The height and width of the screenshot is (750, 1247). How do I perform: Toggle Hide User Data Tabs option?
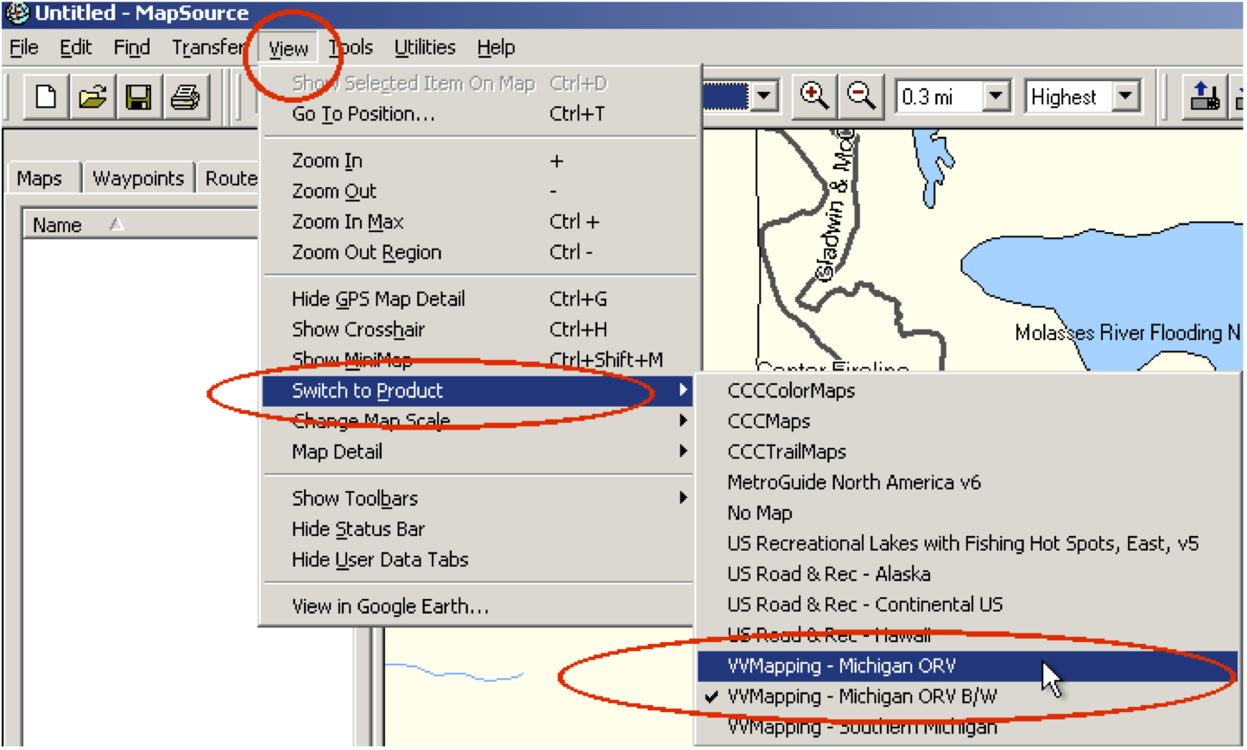point(478,559)
